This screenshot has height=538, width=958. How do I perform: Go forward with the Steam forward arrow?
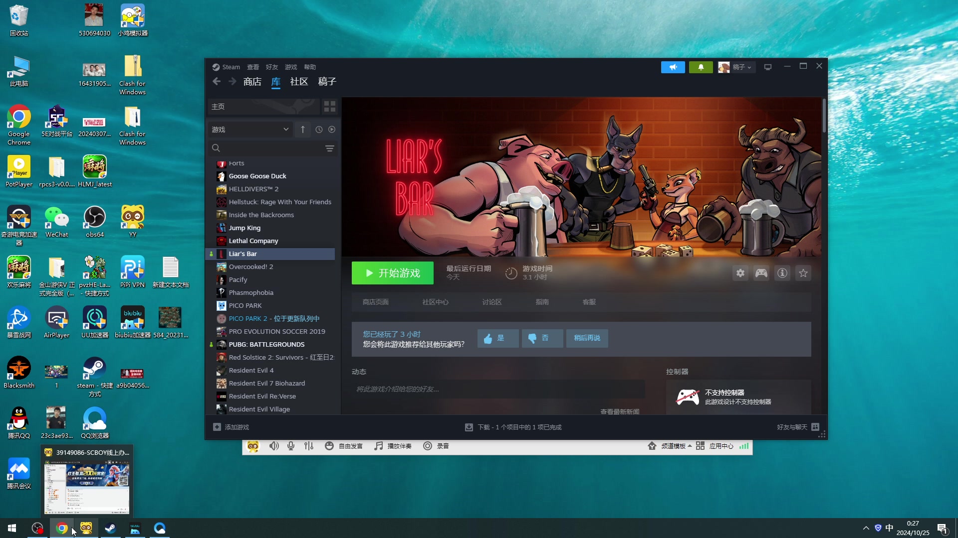click(232, 82)
